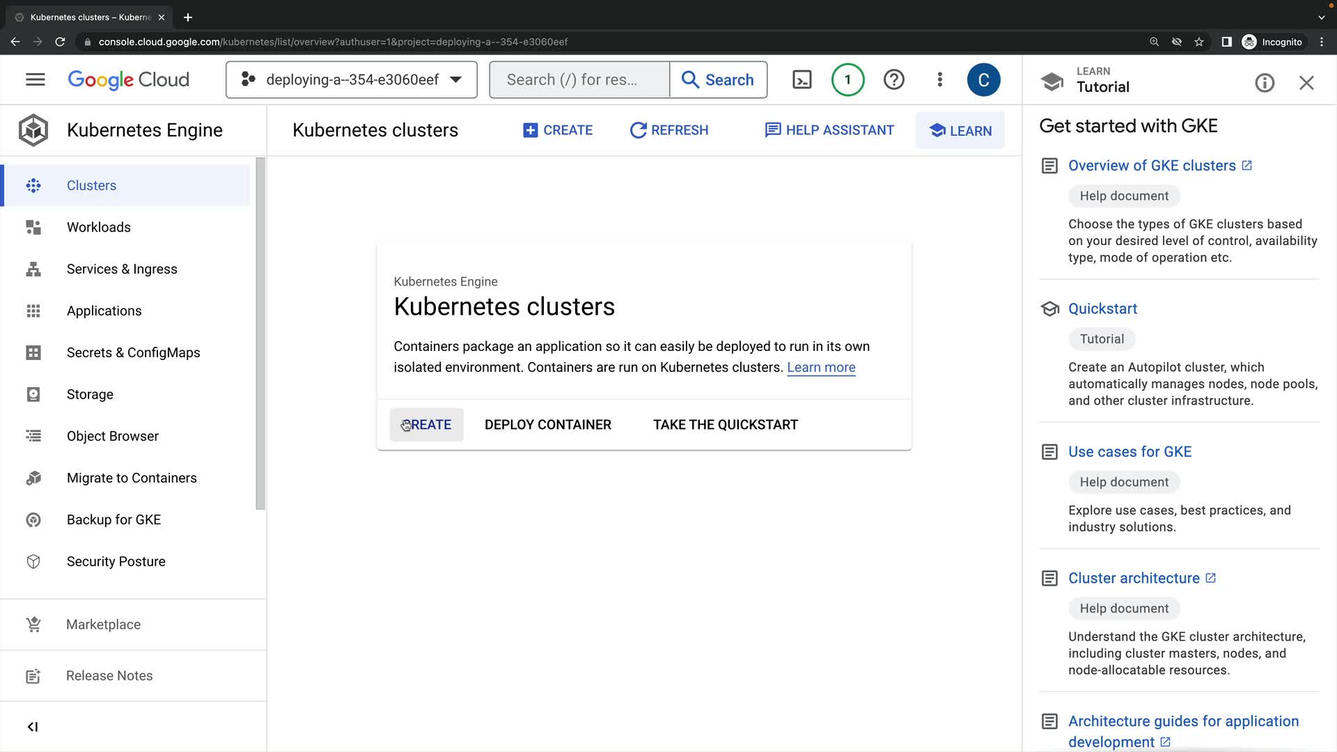Click the account avatar letter C

coord(983,79)
